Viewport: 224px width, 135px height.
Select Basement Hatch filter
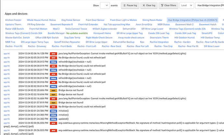coord(208,25)
